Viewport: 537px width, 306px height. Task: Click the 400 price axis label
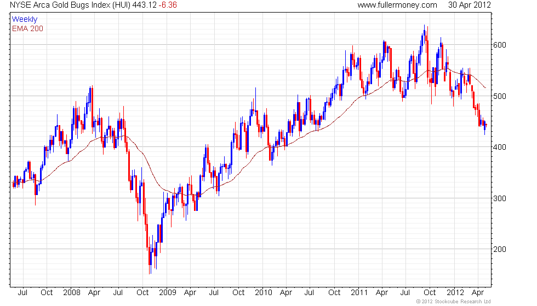(x=499, y=147)
